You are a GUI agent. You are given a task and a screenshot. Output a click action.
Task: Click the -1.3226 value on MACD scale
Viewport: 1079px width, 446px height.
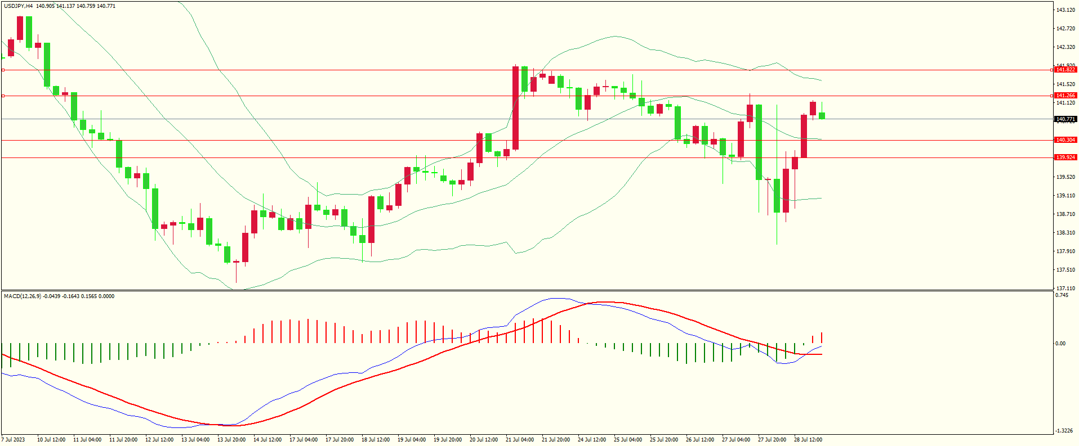coord(1064,431)
